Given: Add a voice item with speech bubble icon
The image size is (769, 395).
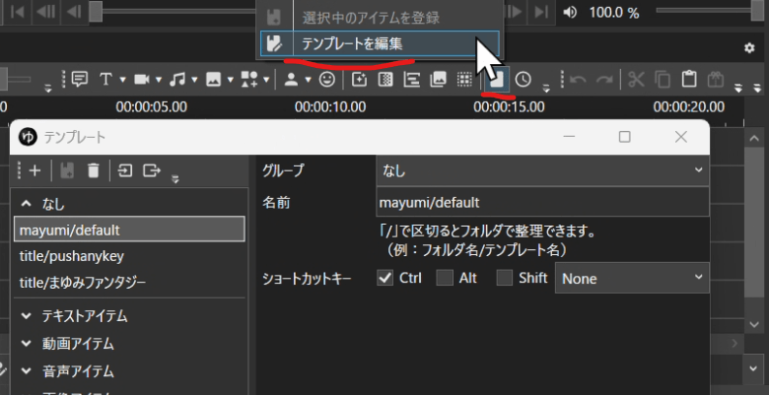Looking at the screenshot, I should pyautogui.click(x=80, y=79).
